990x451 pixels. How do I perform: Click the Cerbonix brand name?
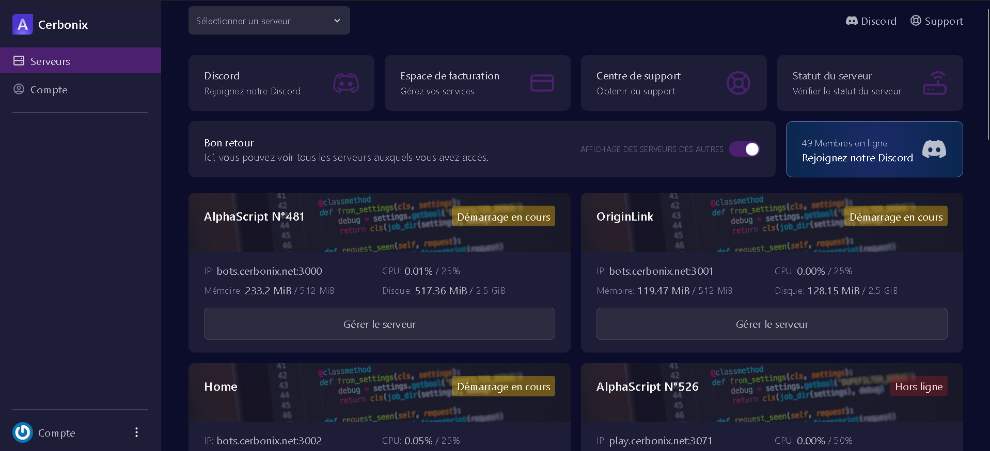tap(63, 25)
